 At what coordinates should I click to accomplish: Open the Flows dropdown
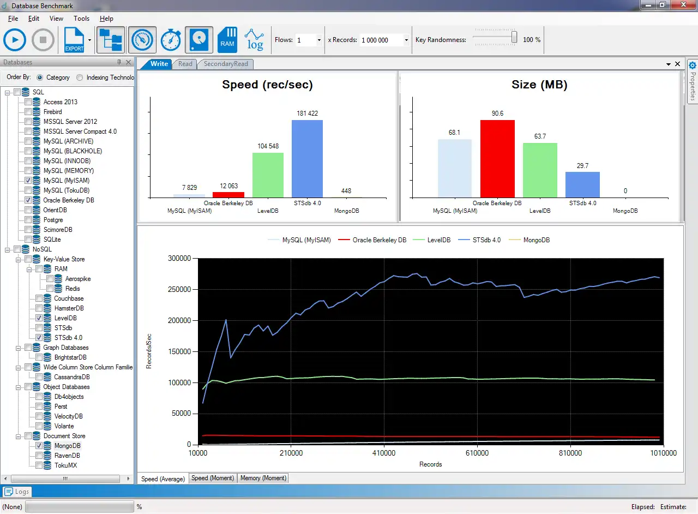[x=319, y=40]
